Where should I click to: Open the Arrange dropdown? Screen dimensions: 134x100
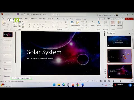pyautogui.click(x=77, y=24)
